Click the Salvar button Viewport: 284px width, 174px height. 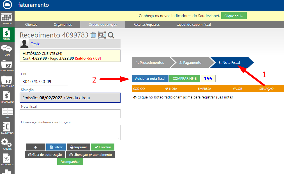point(56,147)
